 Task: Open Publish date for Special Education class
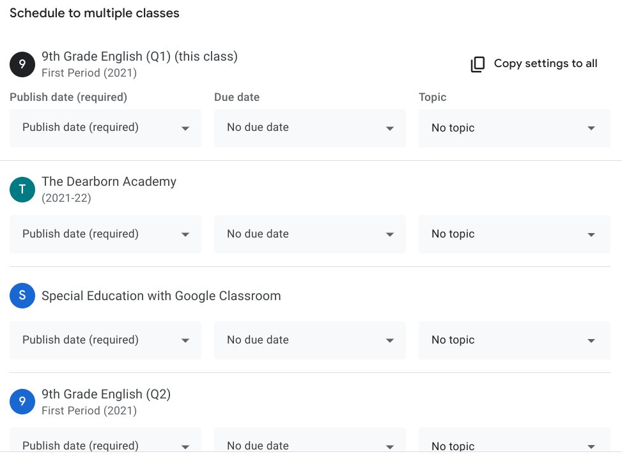tap(105, 340)
